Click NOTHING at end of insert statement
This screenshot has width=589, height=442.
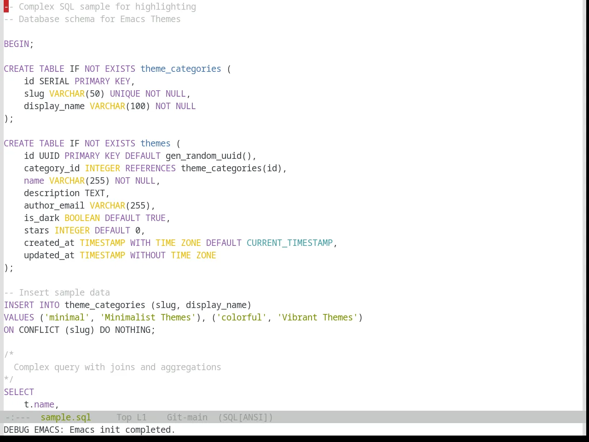(133, 330)
